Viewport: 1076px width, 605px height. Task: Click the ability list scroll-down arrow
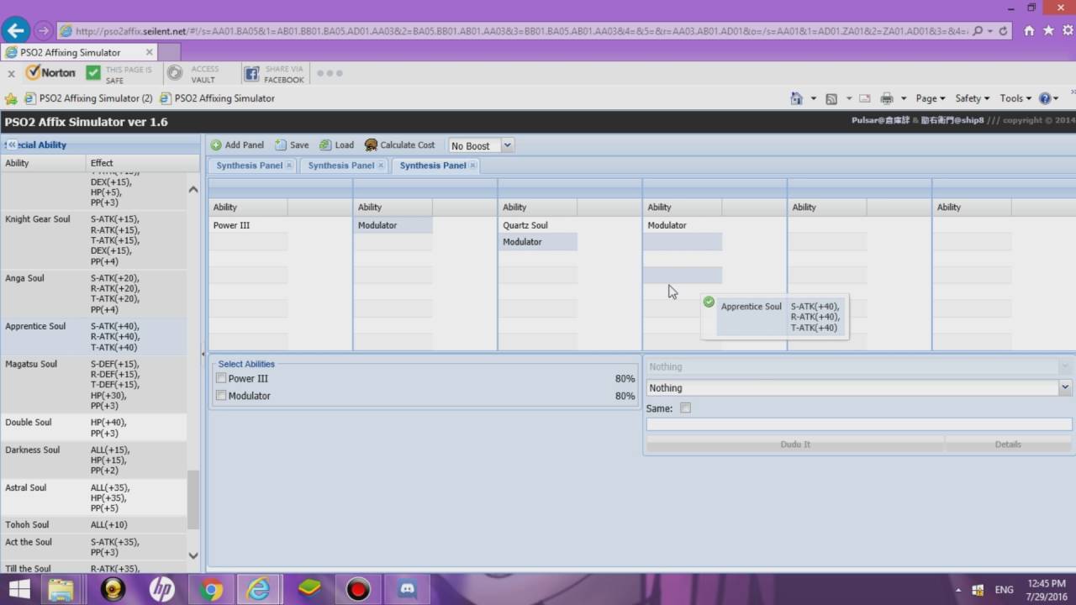193,555
